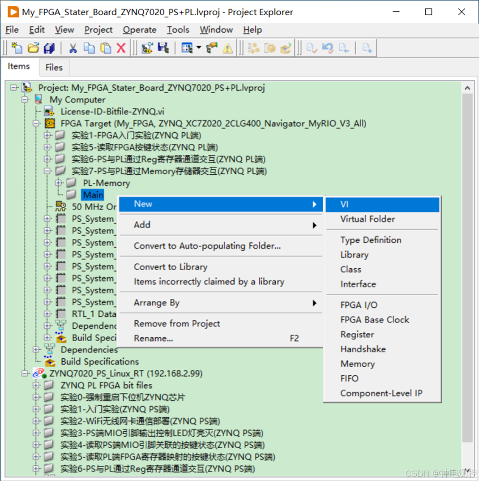Click the RTL_1 Data item icon
This screenshot has height=481, width=479.
pyautogui.click(x=61, y=314)
